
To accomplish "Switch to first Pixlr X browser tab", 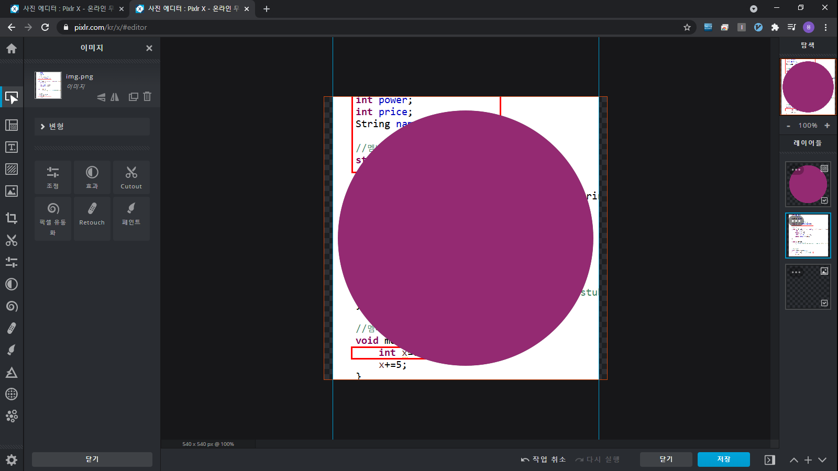I will 67,9.
